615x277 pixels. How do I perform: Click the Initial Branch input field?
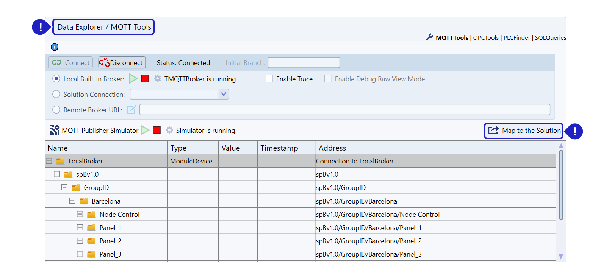point(304,62)
